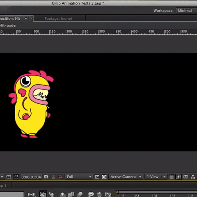The height and width of the screenshot is (197, 197).
Task: Open the Comp Flowchart view
Action: [193, 177]
